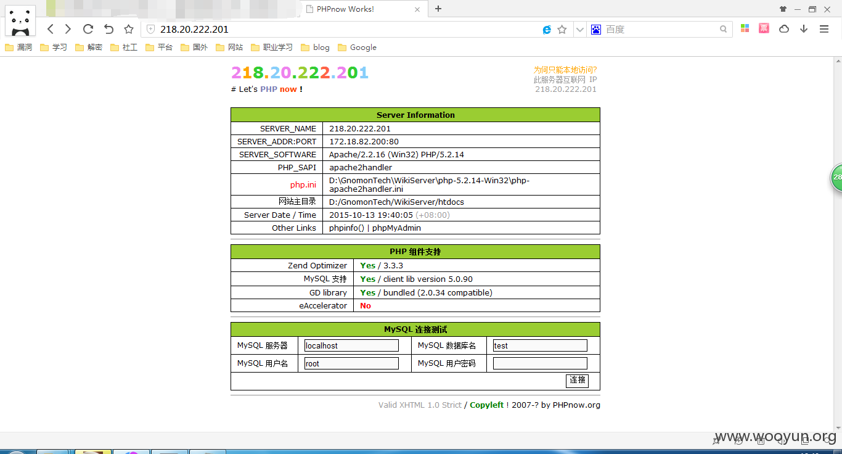842x454 pixels.
Task: Open downloads with the arrow icon
Action: pyautogui.click(x=804, y=29)
